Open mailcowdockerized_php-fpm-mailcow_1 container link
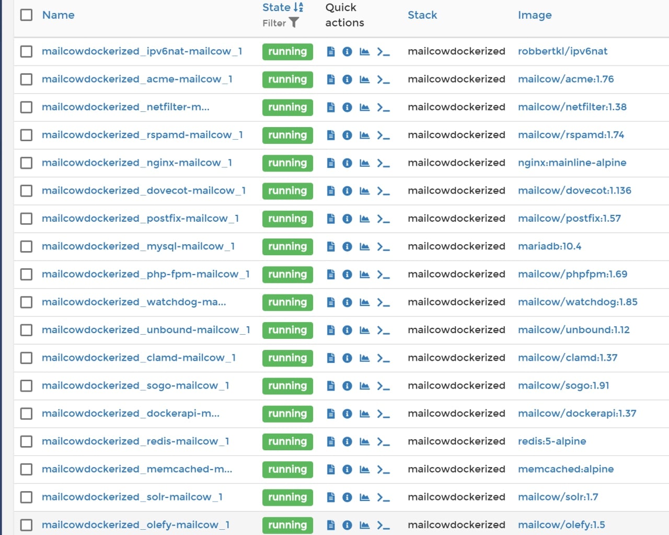 [x=146, y=274]
